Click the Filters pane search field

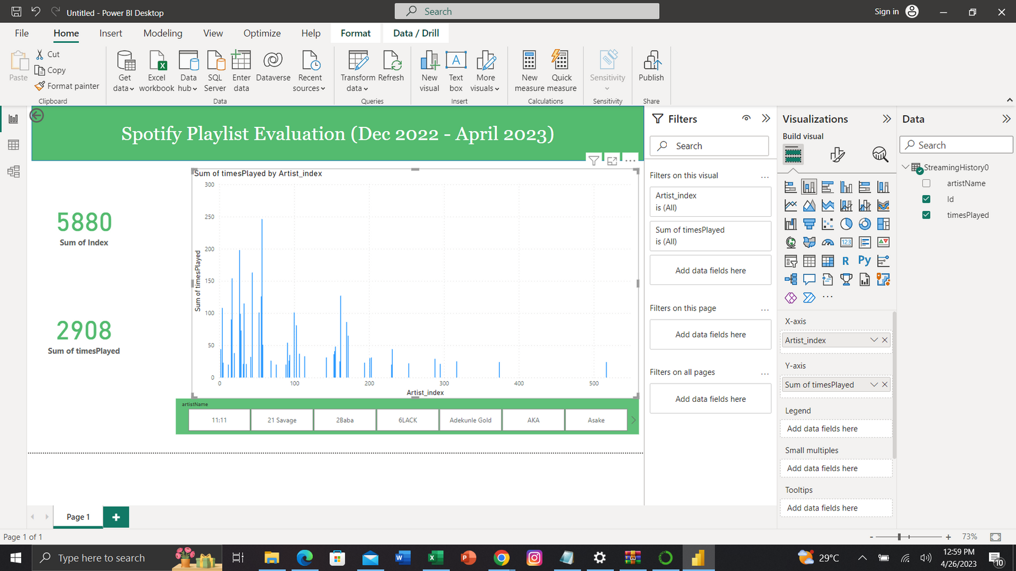(710, 146)
